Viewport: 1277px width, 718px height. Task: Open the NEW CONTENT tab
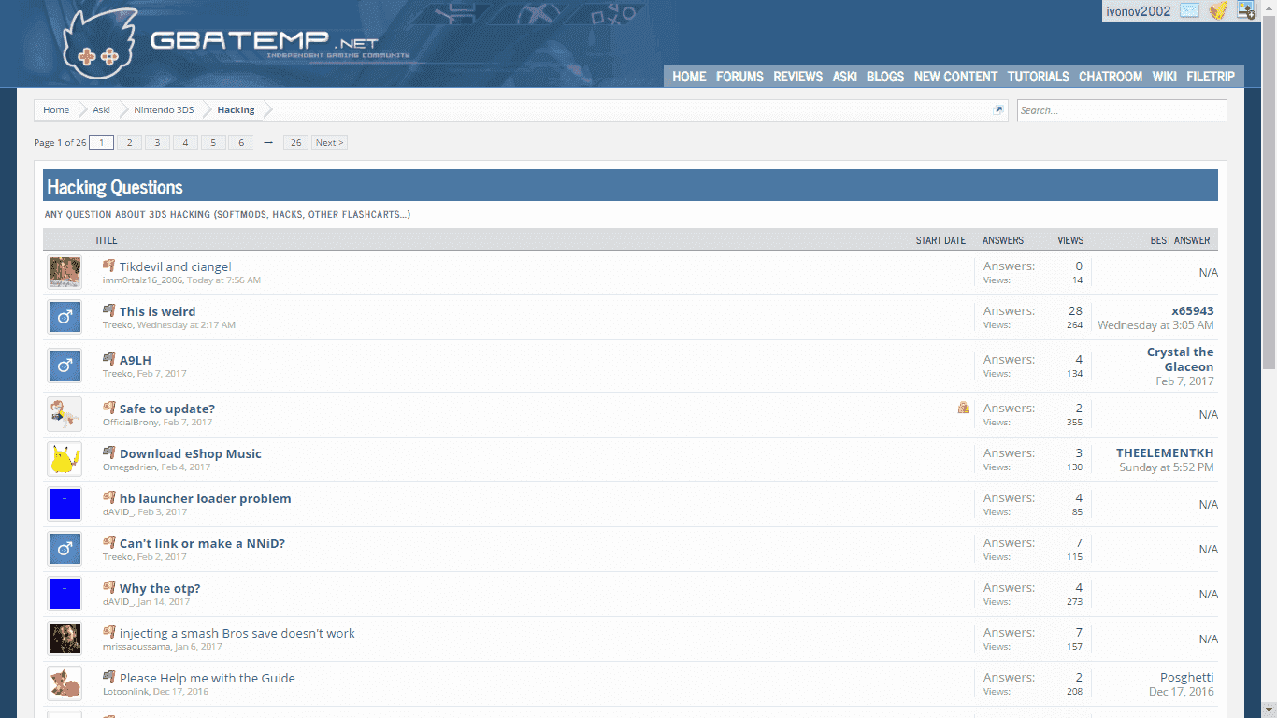click(955, 77)
